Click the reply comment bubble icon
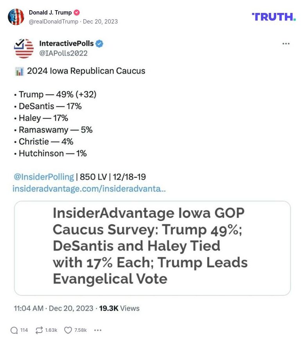 14,330
